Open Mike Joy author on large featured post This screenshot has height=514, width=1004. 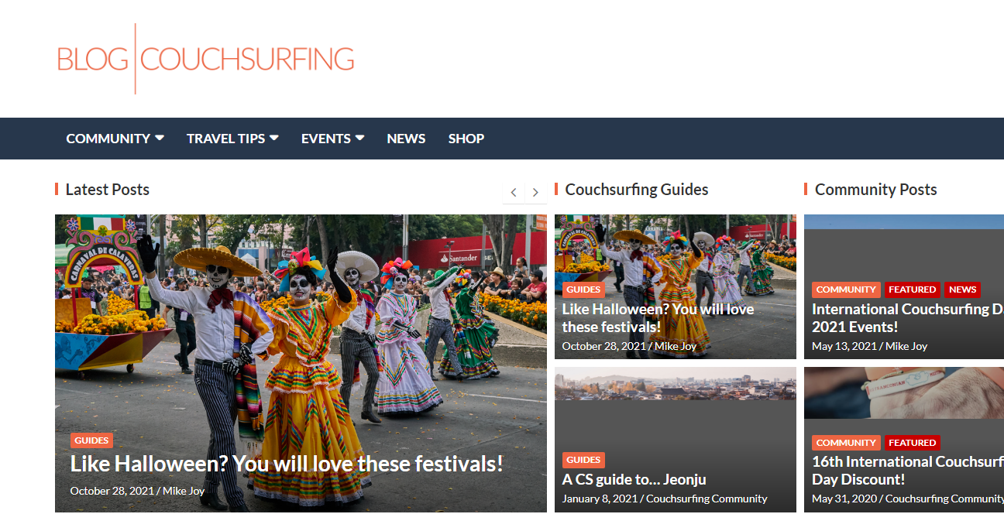click(x=184, y=491)
